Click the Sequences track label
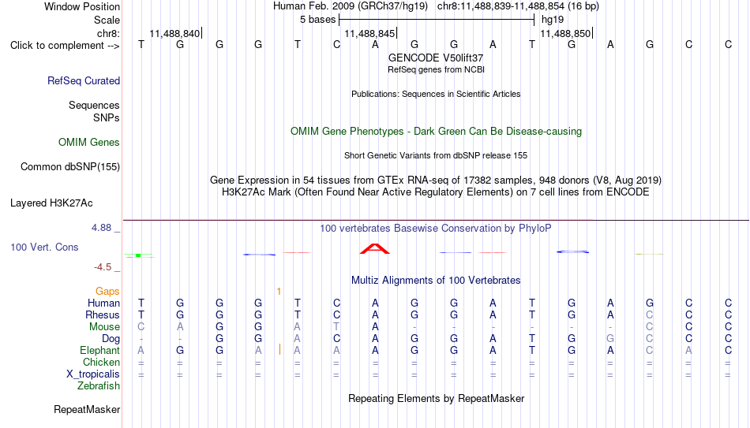This screenshot has height=428, width=750. [94, 105]
